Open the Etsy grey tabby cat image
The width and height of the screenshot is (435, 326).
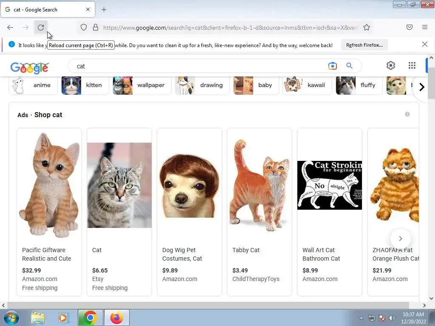pyautogui.click(x=119, y=185)
